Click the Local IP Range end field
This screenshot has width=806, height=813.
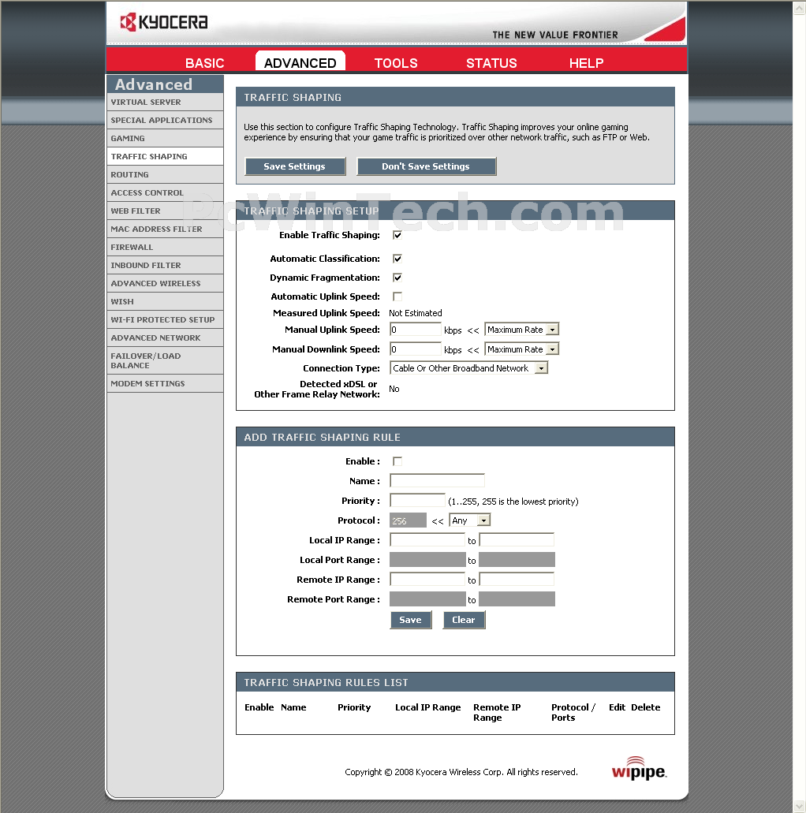click(x=517, y=540)
